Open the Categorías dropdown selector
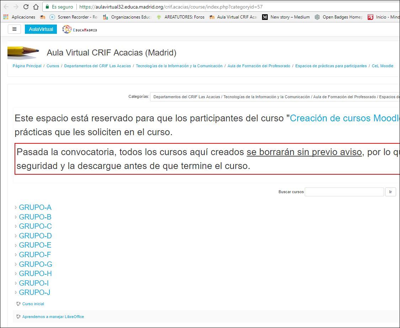Screen dimensions: 400x328 pos(275,97)
